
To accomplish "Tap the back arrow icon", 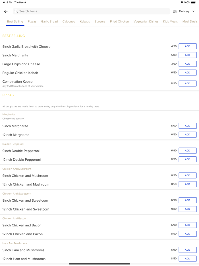I will pyautogui.click(x=6, y=11).
